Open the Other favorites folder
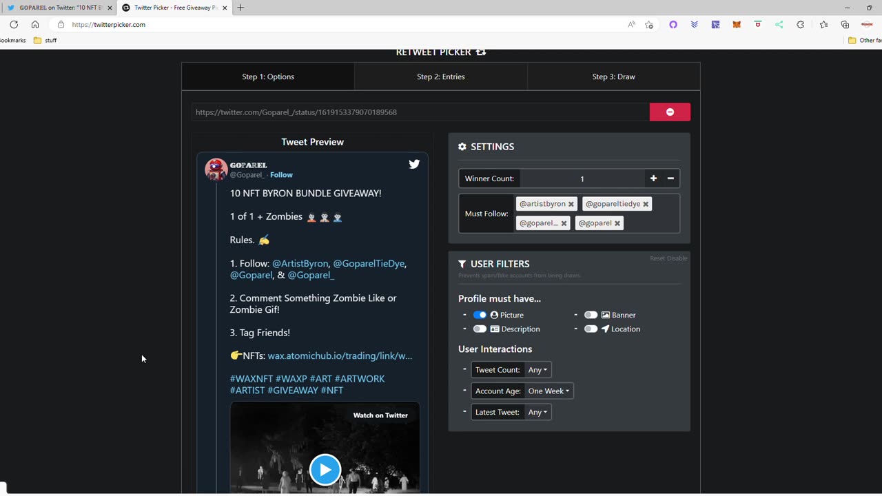The image size is (882, 496). click(x=865, y=41)
